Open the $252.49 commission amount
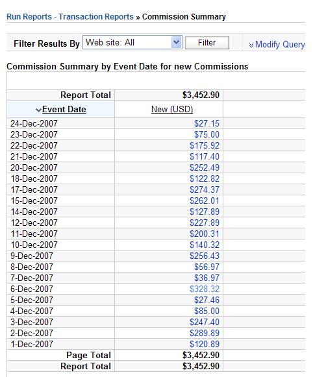The height and width of the screenshot is (377, 313). (205, 167)
